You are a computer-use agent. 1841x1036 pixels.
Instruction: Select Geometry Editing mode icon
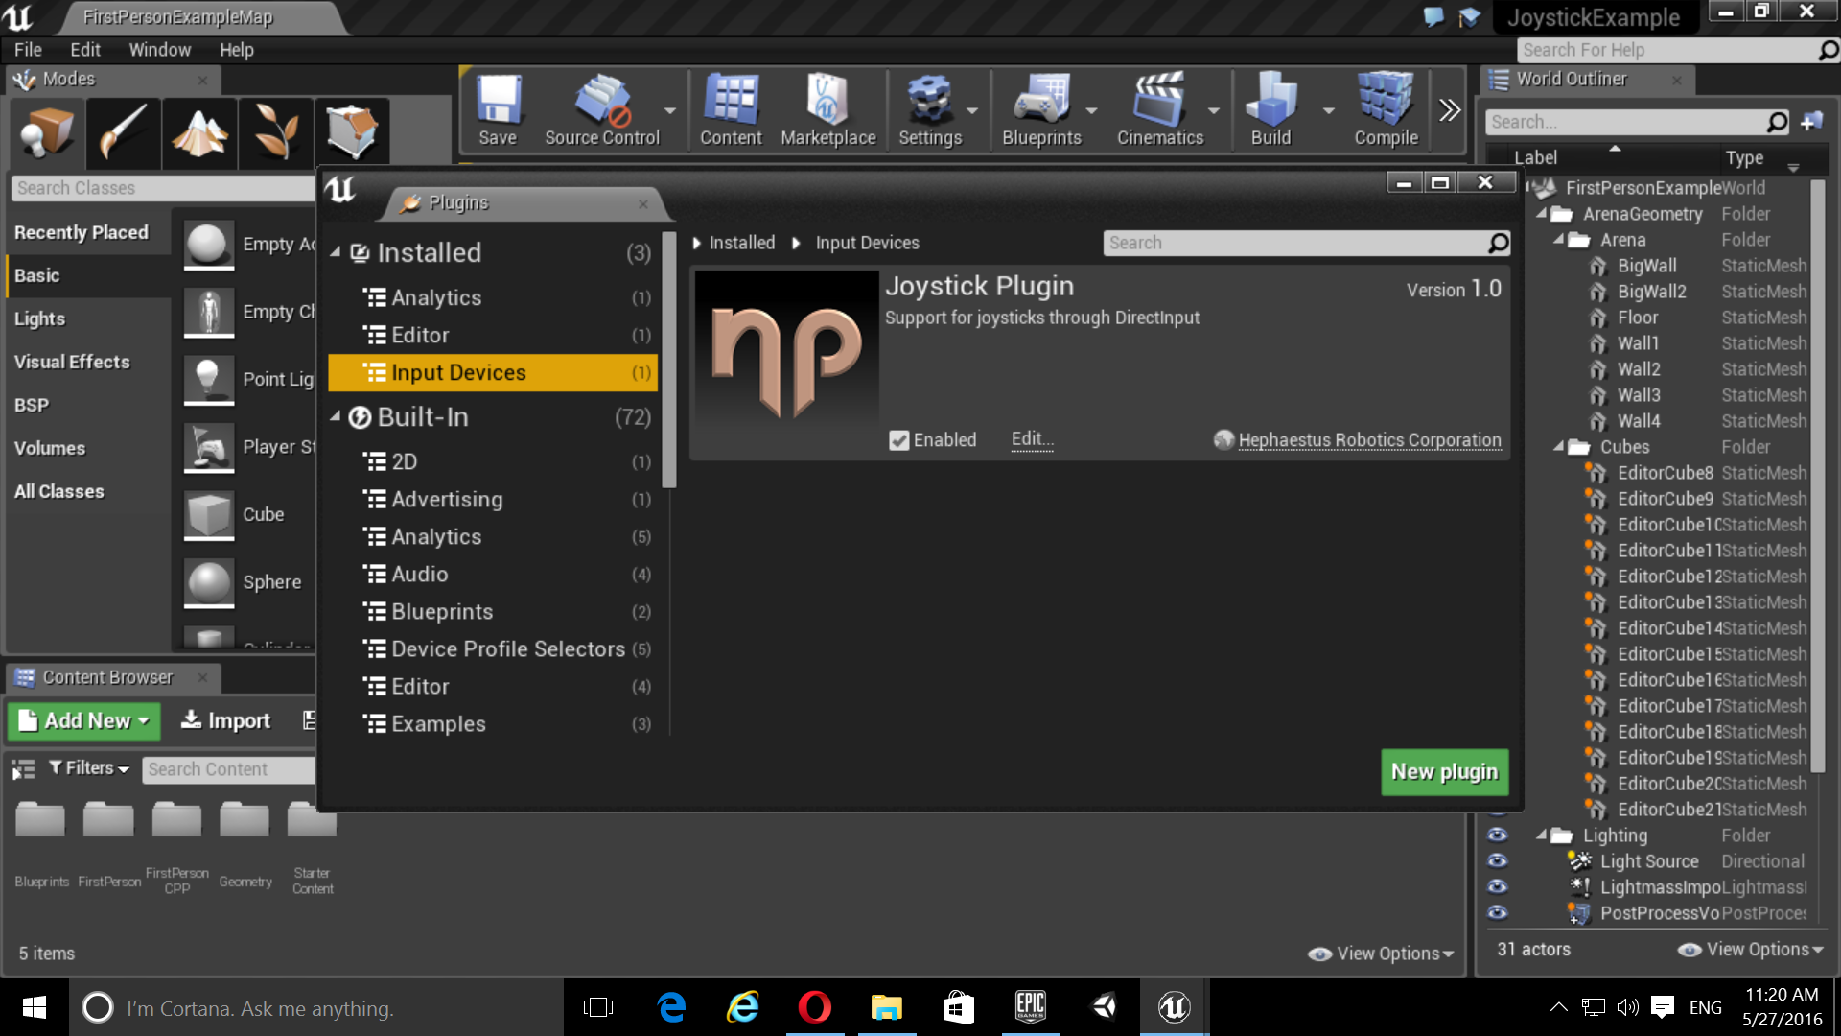click(352, 132)
